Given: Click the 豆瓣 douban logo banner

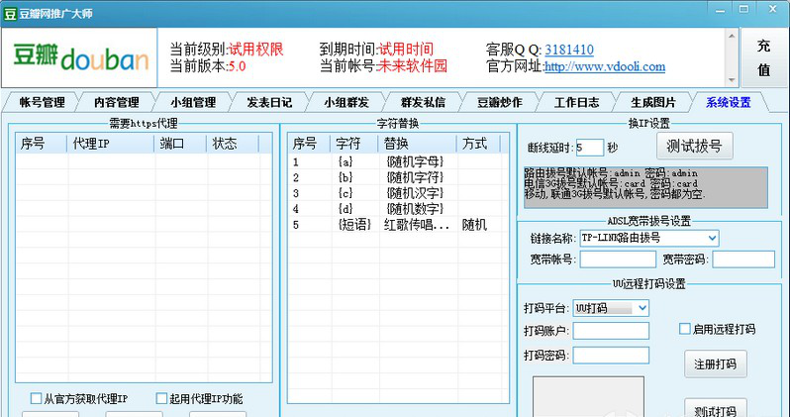Looking at the screenshot, I should [79, 57].
